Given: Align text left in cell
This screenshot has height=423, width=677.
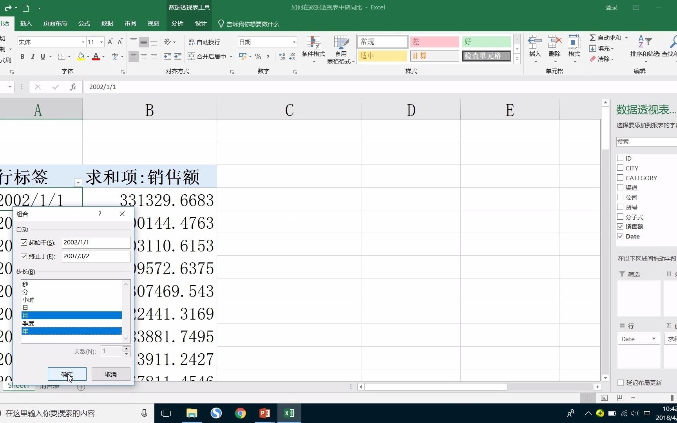Looking at the screenshot, I should (x=133, y=57).
